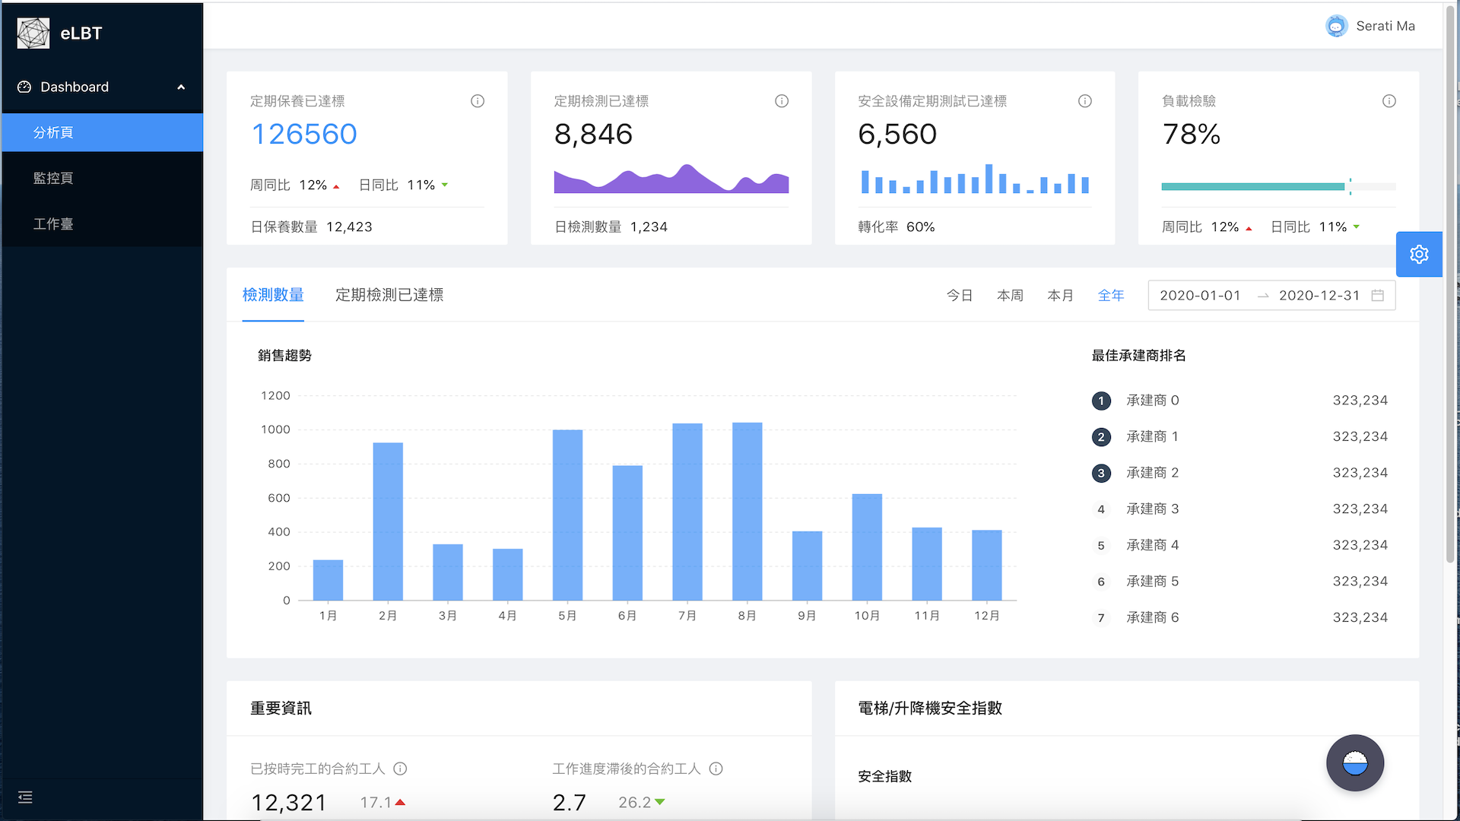Open the blue settings gear panel
Viewport: 1460px width, 821px height.
[x=1419, y=254]
